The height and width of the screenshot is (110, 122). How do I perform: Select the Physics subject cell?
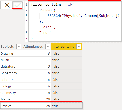click(11, 106)
